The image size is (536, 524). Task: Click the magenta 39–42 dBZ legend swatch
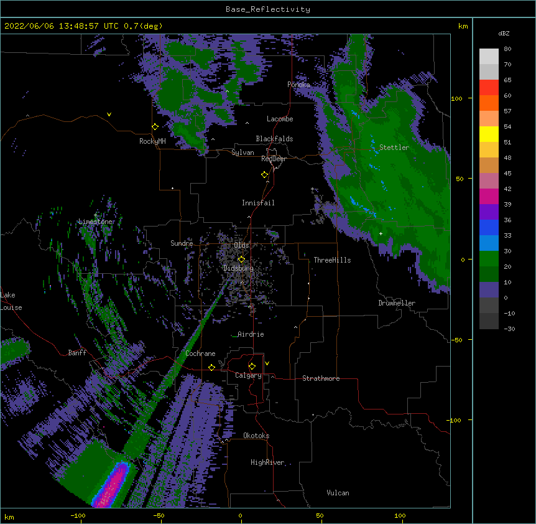489,196
